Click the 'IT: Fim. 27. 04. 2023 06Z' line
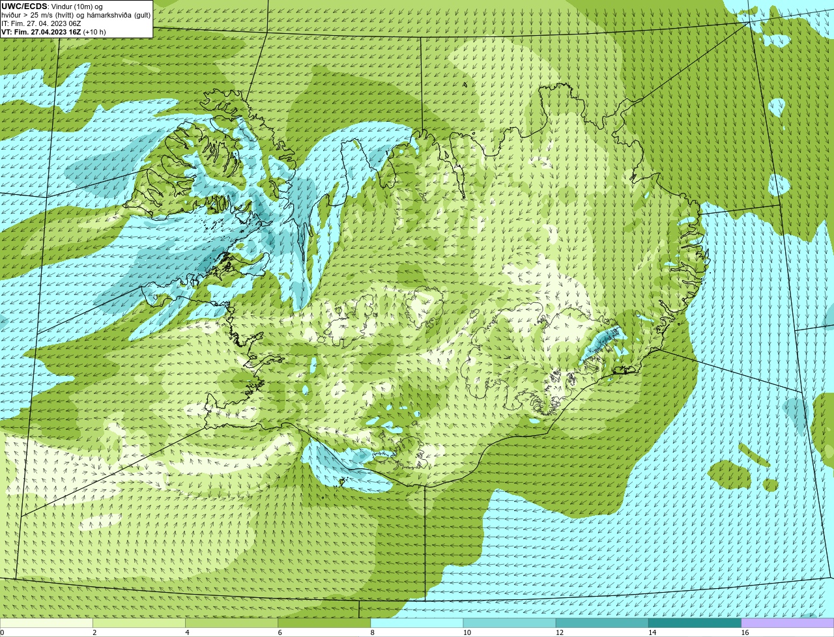 (x=41, y=23)
